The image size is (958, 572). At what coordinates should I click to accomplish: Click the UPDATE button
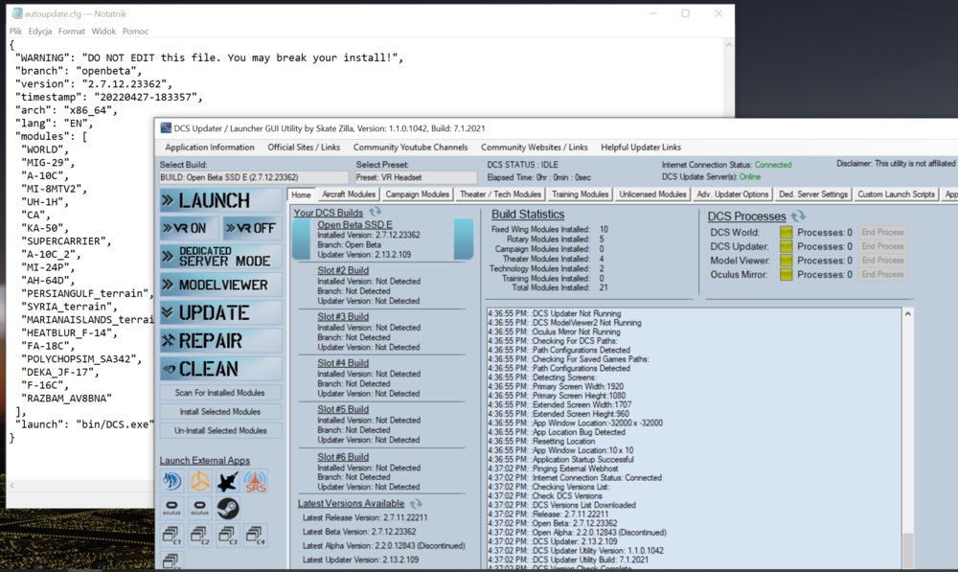click(220, 313)
